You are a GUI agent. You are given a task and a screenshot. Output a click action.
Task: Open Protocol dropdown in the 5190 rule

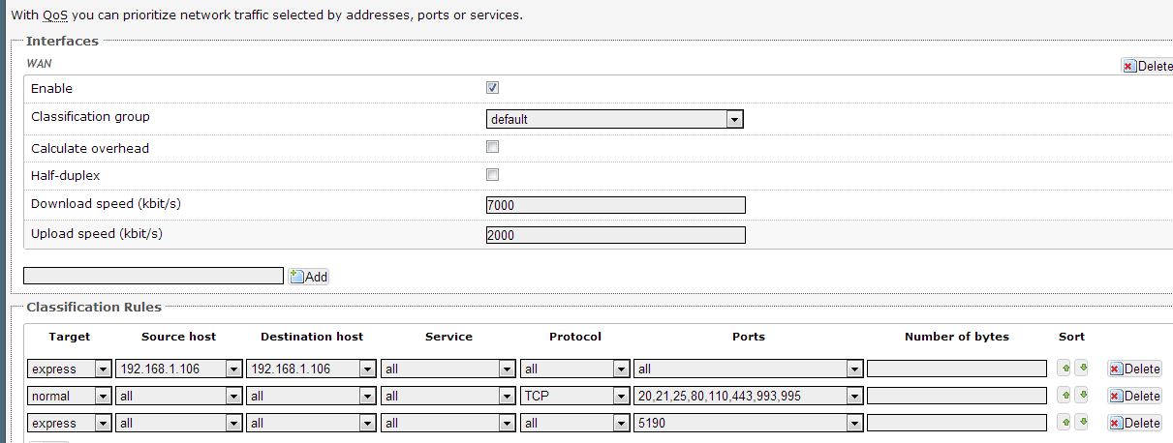click(575, 423)
